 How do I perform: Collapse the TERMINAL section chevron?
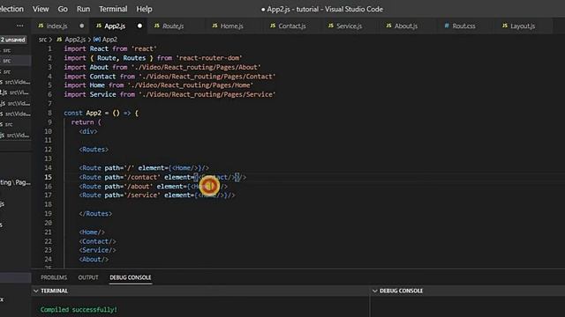tap(35, 291)
